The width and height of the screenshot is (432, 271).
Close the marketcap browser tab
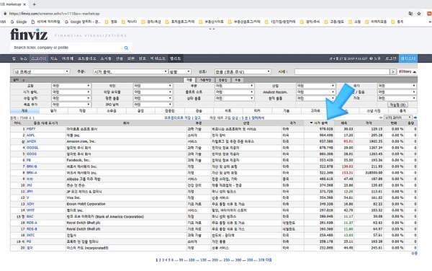[24, 4]
